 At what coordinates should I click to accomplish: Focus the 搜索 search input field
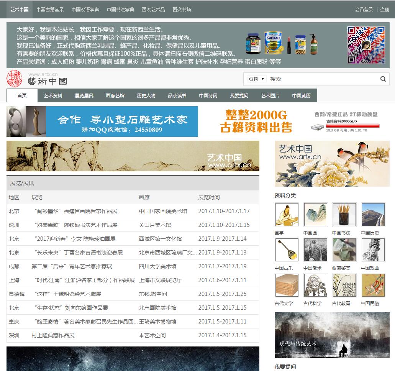(322, 79)
